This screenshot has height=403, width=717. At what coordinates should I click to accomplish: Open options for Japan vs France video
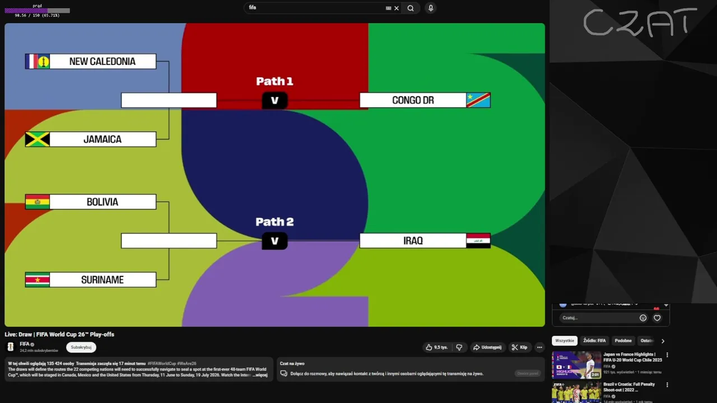667,355
